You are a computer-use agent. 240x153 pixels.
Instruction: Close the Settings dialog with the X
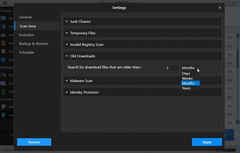[x=220, y=7]
